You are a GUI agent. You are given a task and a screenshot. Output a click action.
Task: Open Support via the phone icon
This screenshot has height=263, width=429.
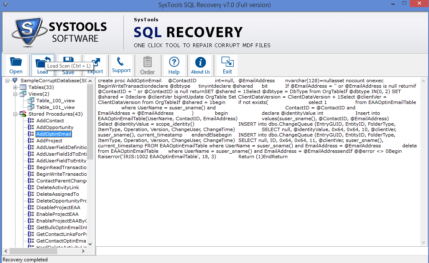pyautogui.click(x=121, y=66)
